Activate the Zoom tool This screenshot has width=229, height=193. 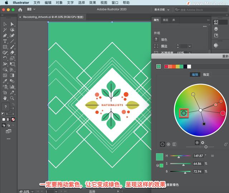coord(12,98)
